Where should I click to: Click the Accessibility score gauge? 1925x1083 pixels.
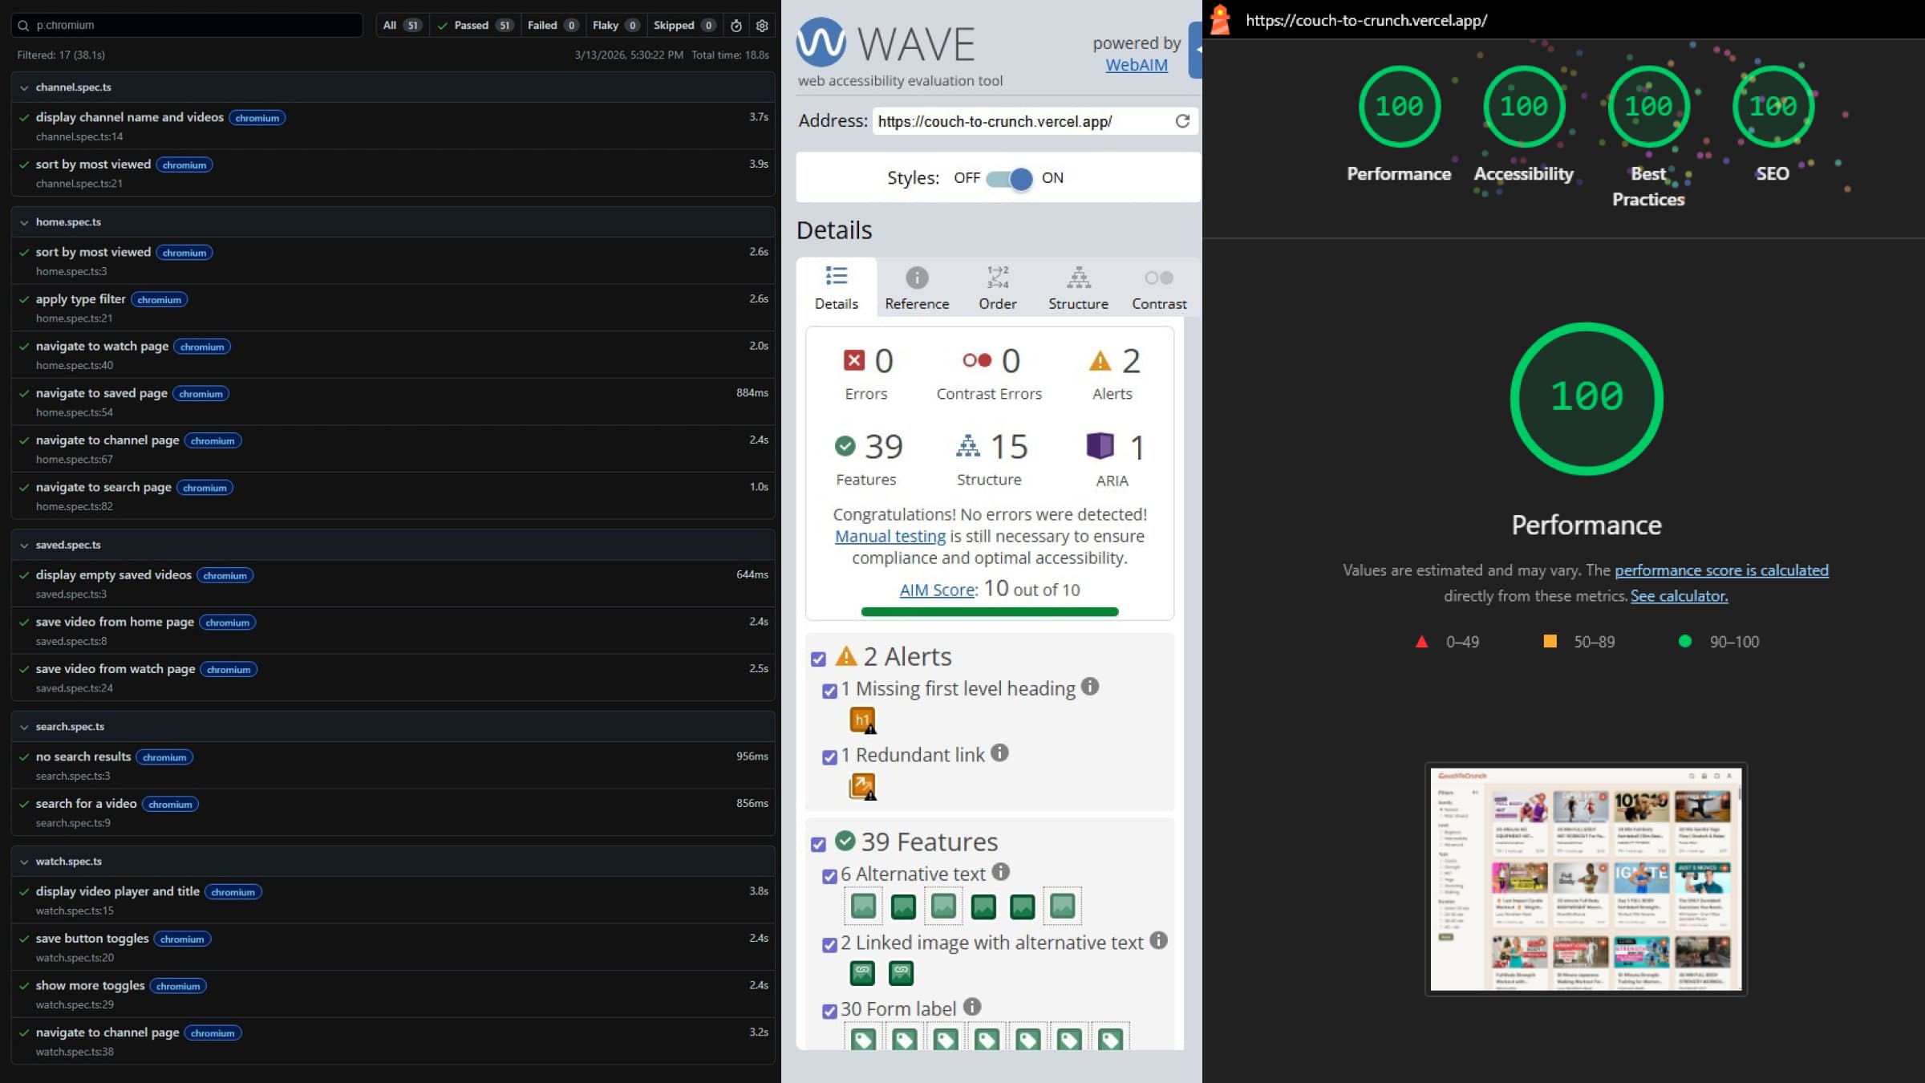[1523, 107]
